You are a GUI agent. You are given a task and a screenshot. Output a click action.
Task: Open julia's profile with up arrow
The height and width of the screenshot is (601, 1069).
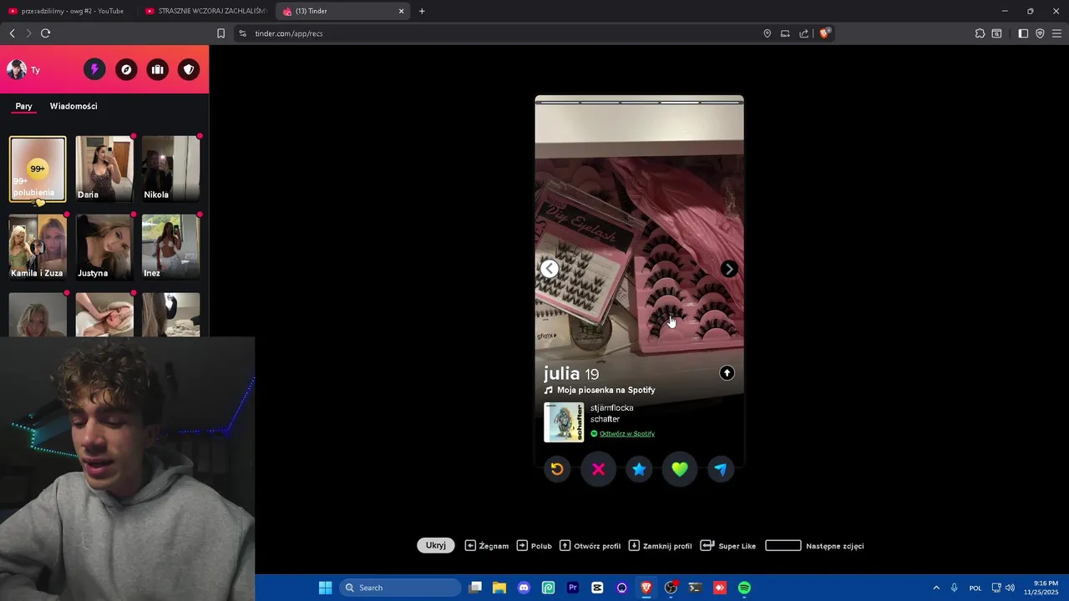[x=727, y=373]
